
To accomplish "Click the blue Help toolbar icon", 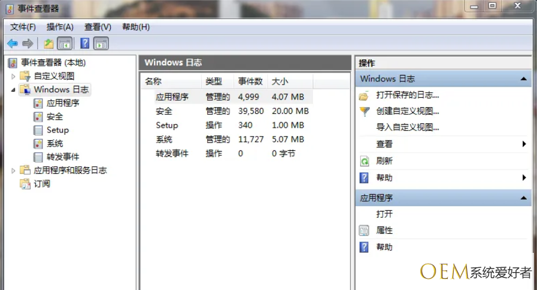I will tap(85, 44).
